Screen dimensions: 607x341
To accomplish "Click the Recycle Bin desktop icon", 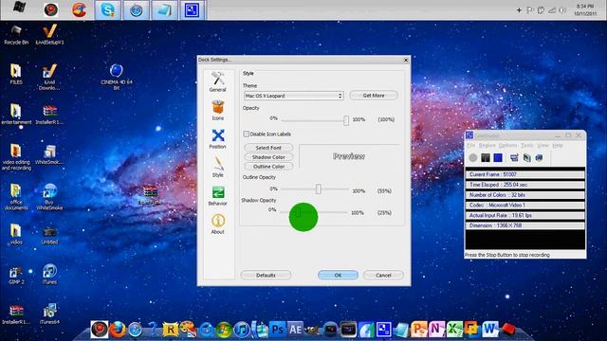I will 16,35.
